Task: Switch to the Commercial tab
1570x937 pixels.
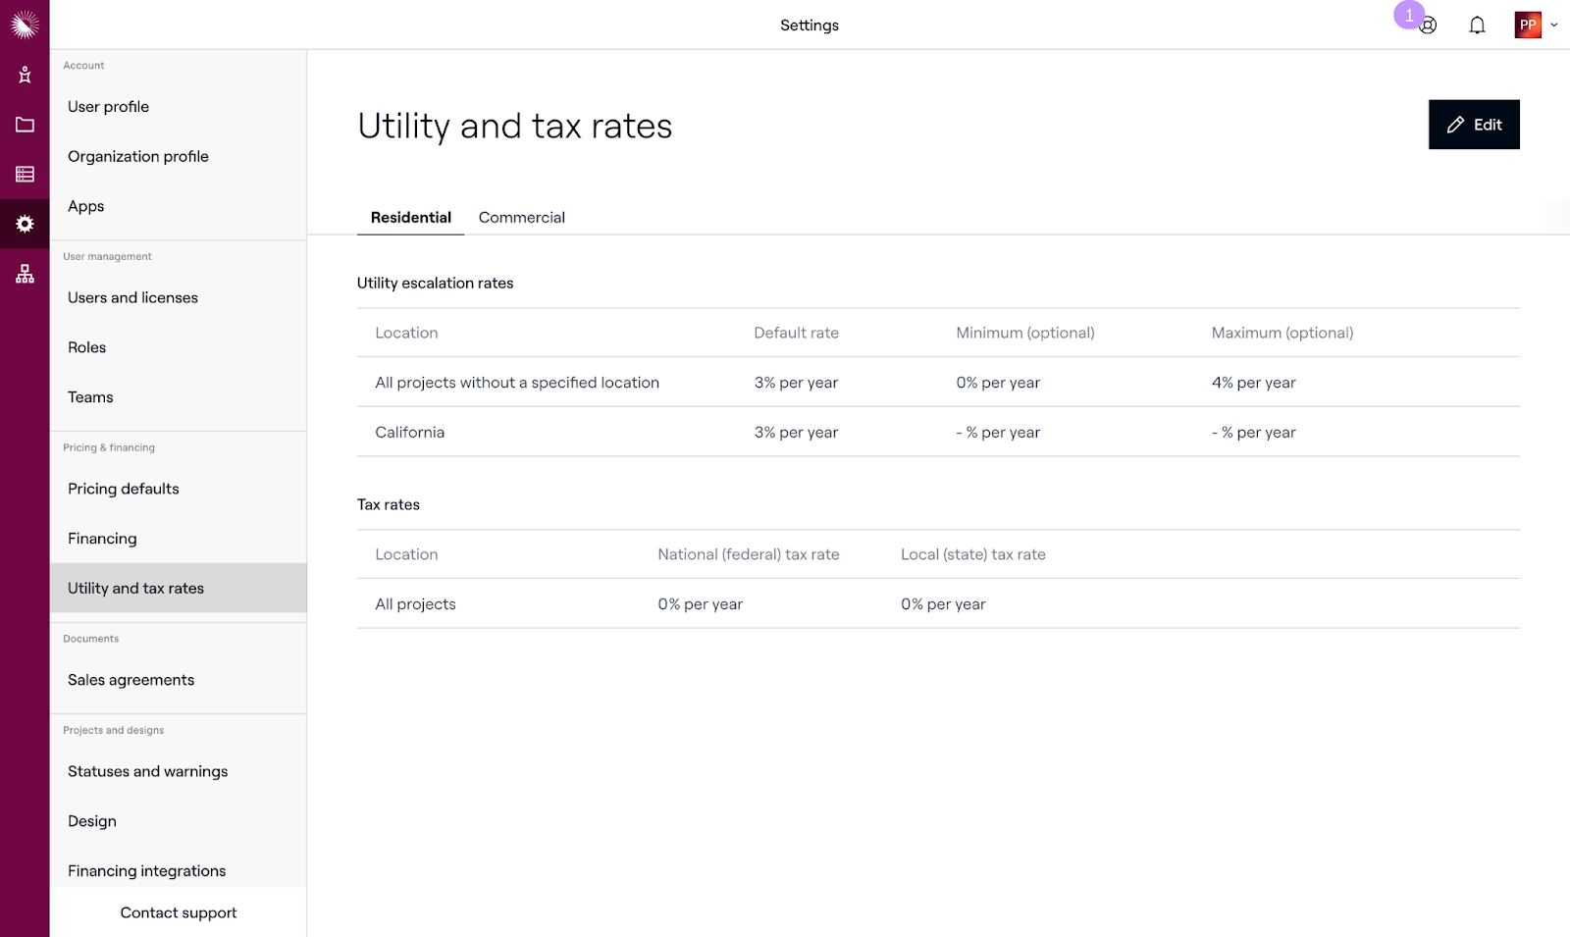Action: coord(521,218)
